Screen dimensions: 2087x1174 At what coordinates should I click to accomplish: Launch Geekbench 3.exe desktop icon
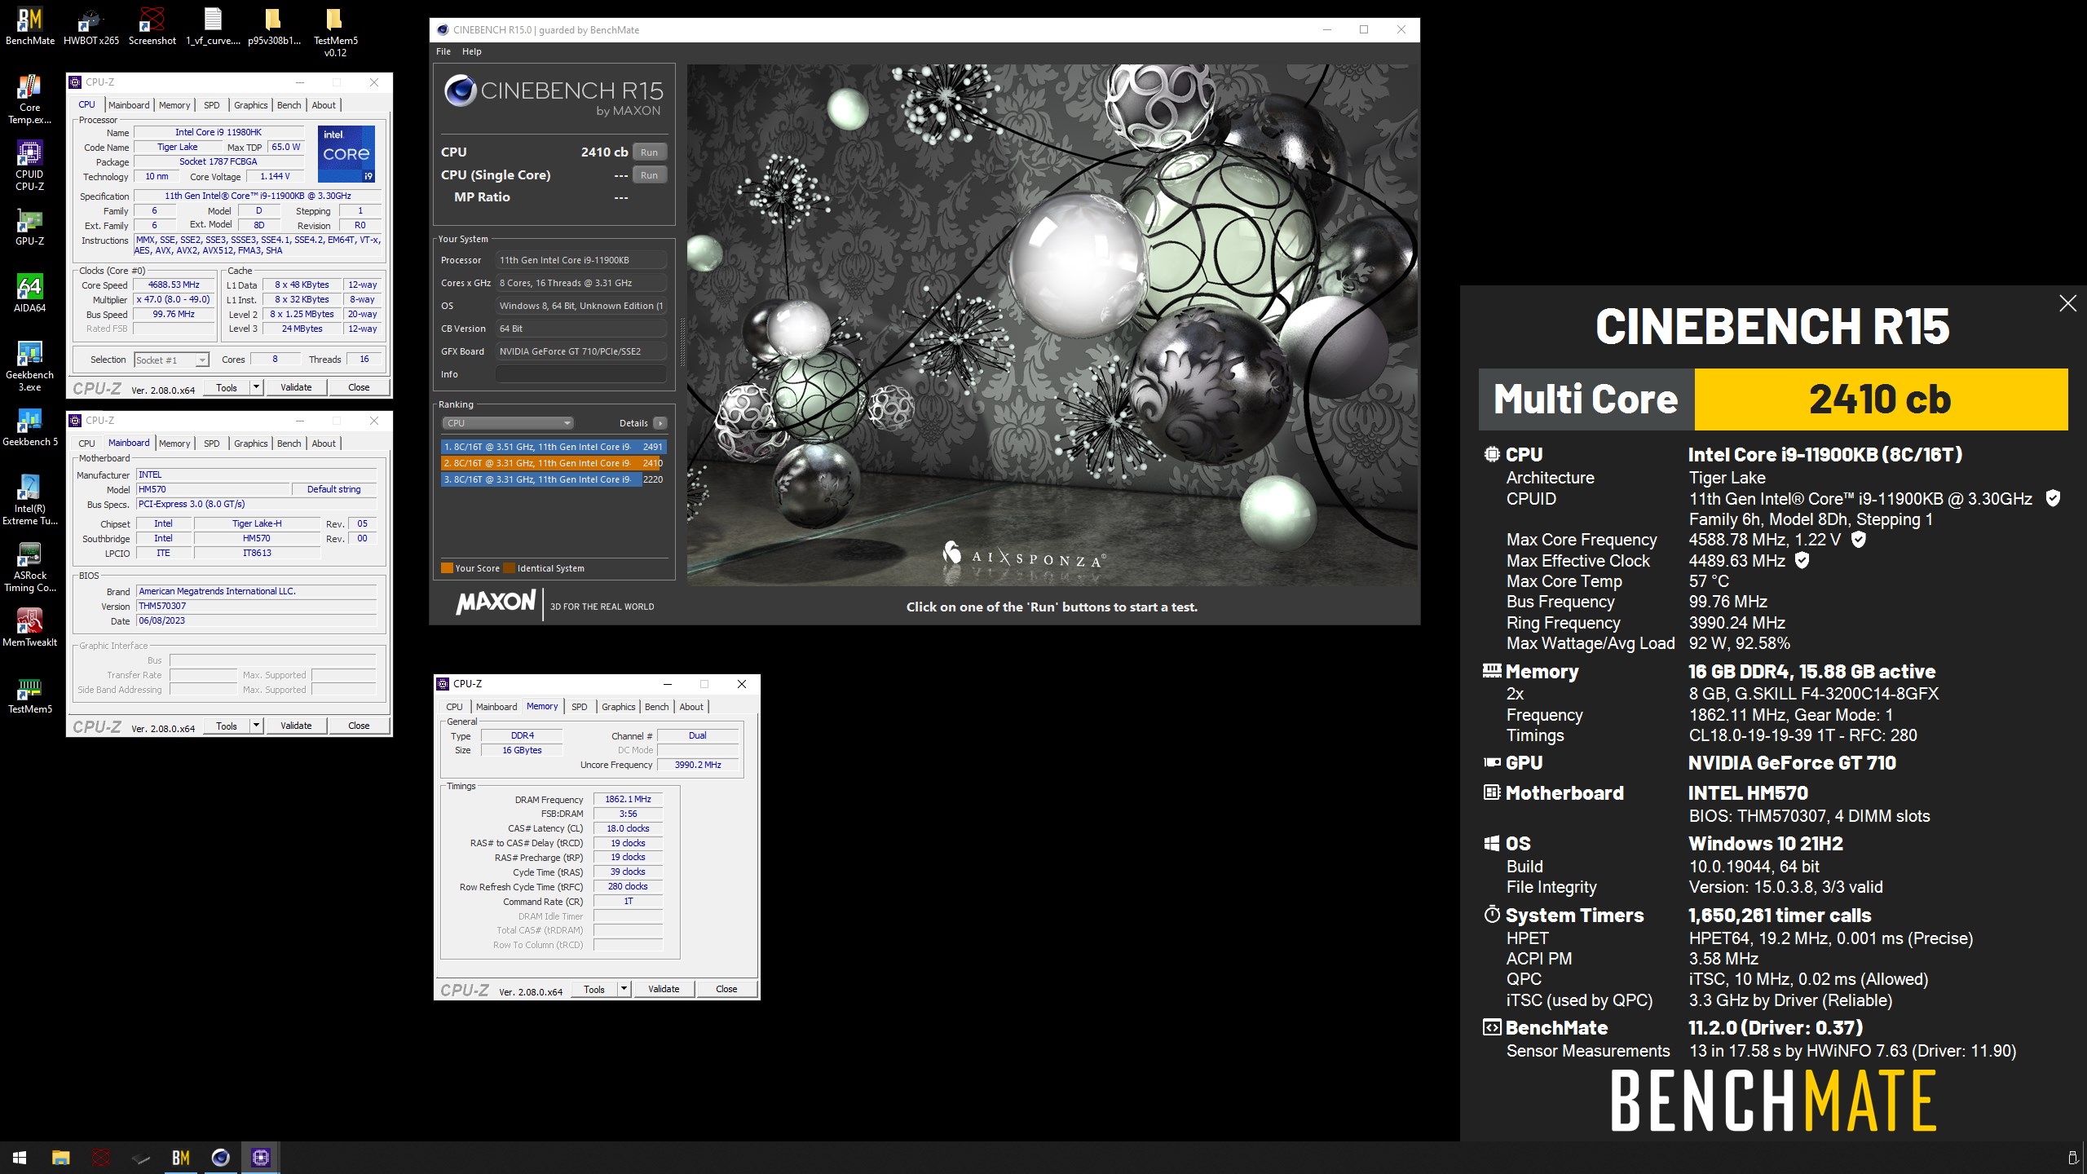point(30,365)
